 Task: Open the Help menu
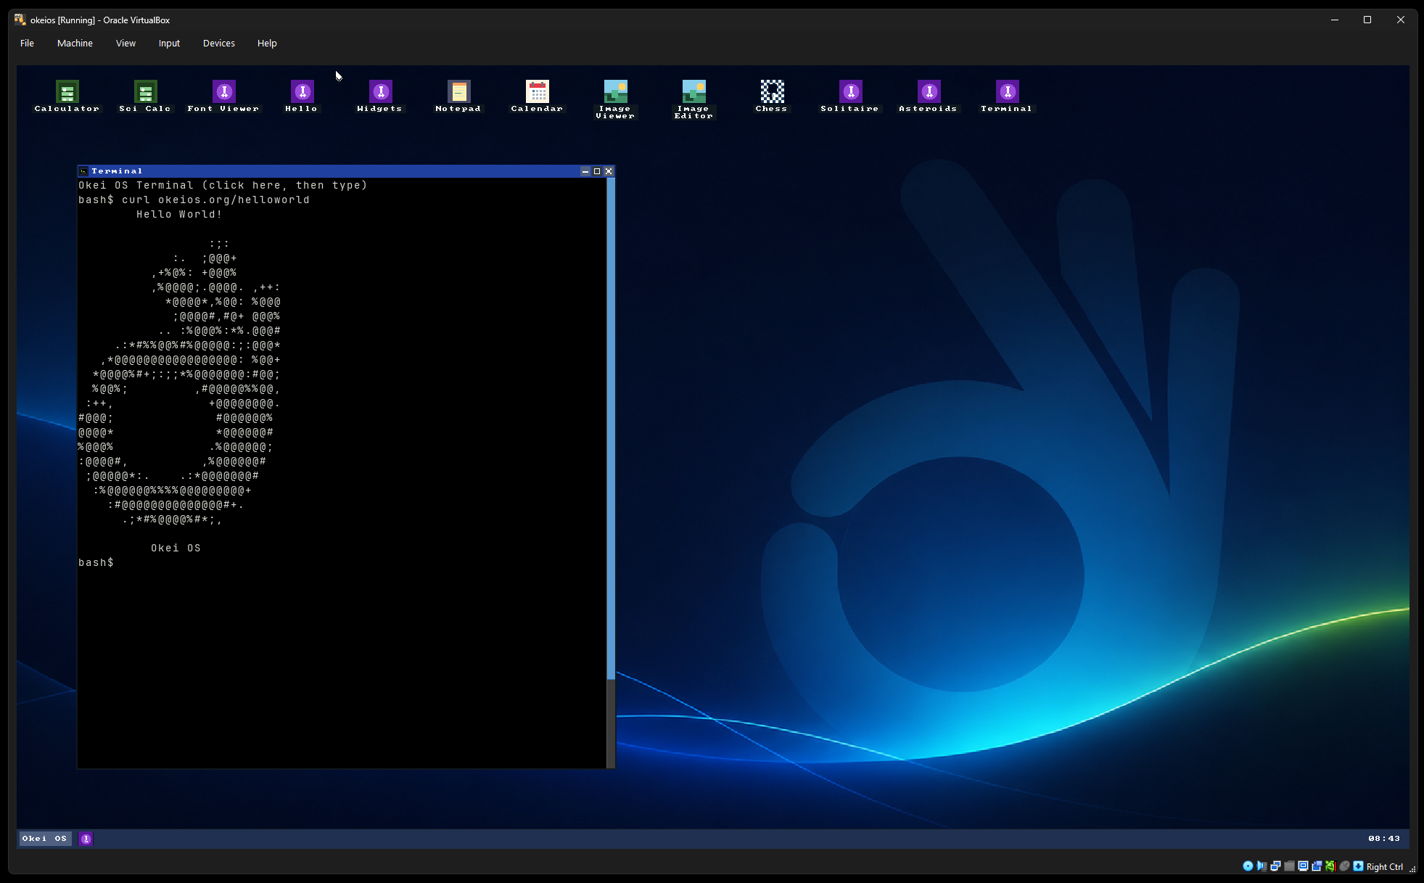pyautogui.click(x=267, y=44)
